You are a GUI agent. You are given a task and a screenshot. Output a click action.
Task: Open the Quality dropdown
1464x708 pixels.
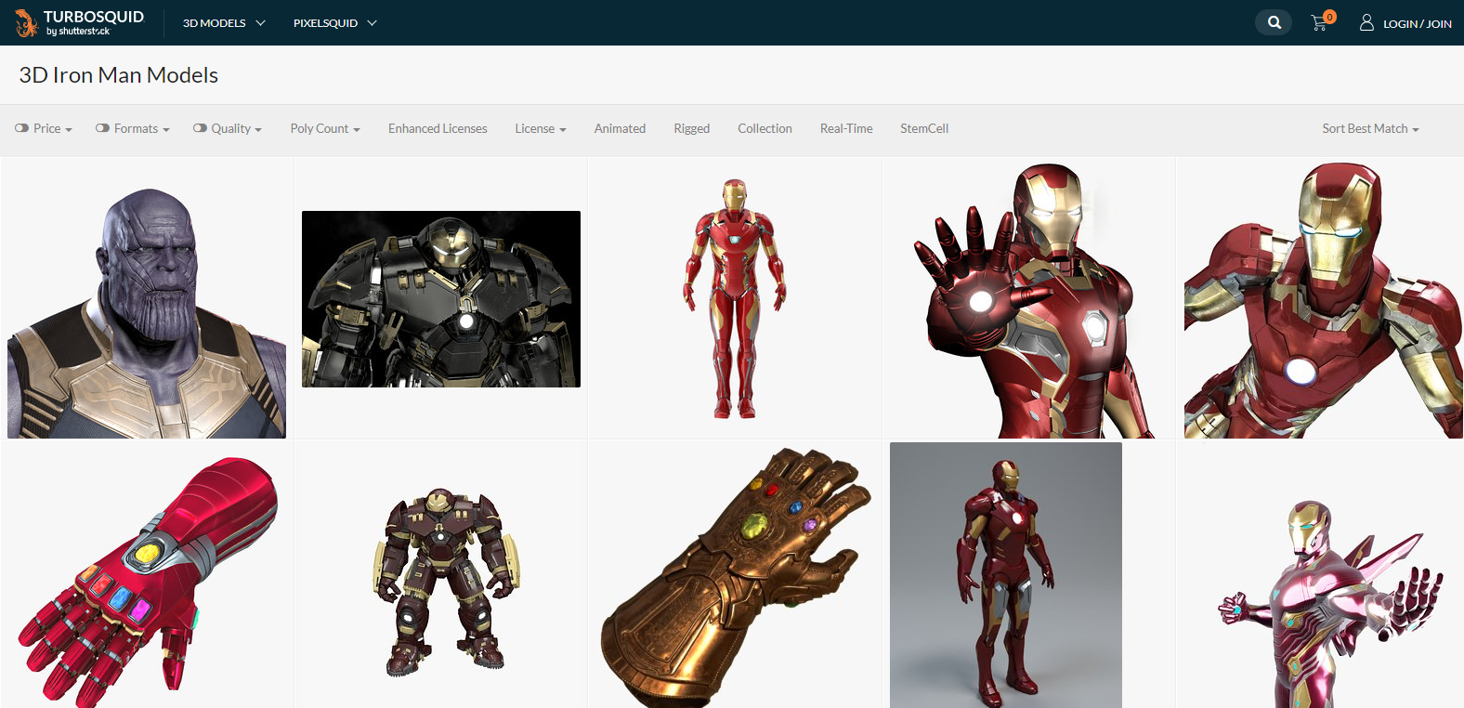click(x=237, y=128)
